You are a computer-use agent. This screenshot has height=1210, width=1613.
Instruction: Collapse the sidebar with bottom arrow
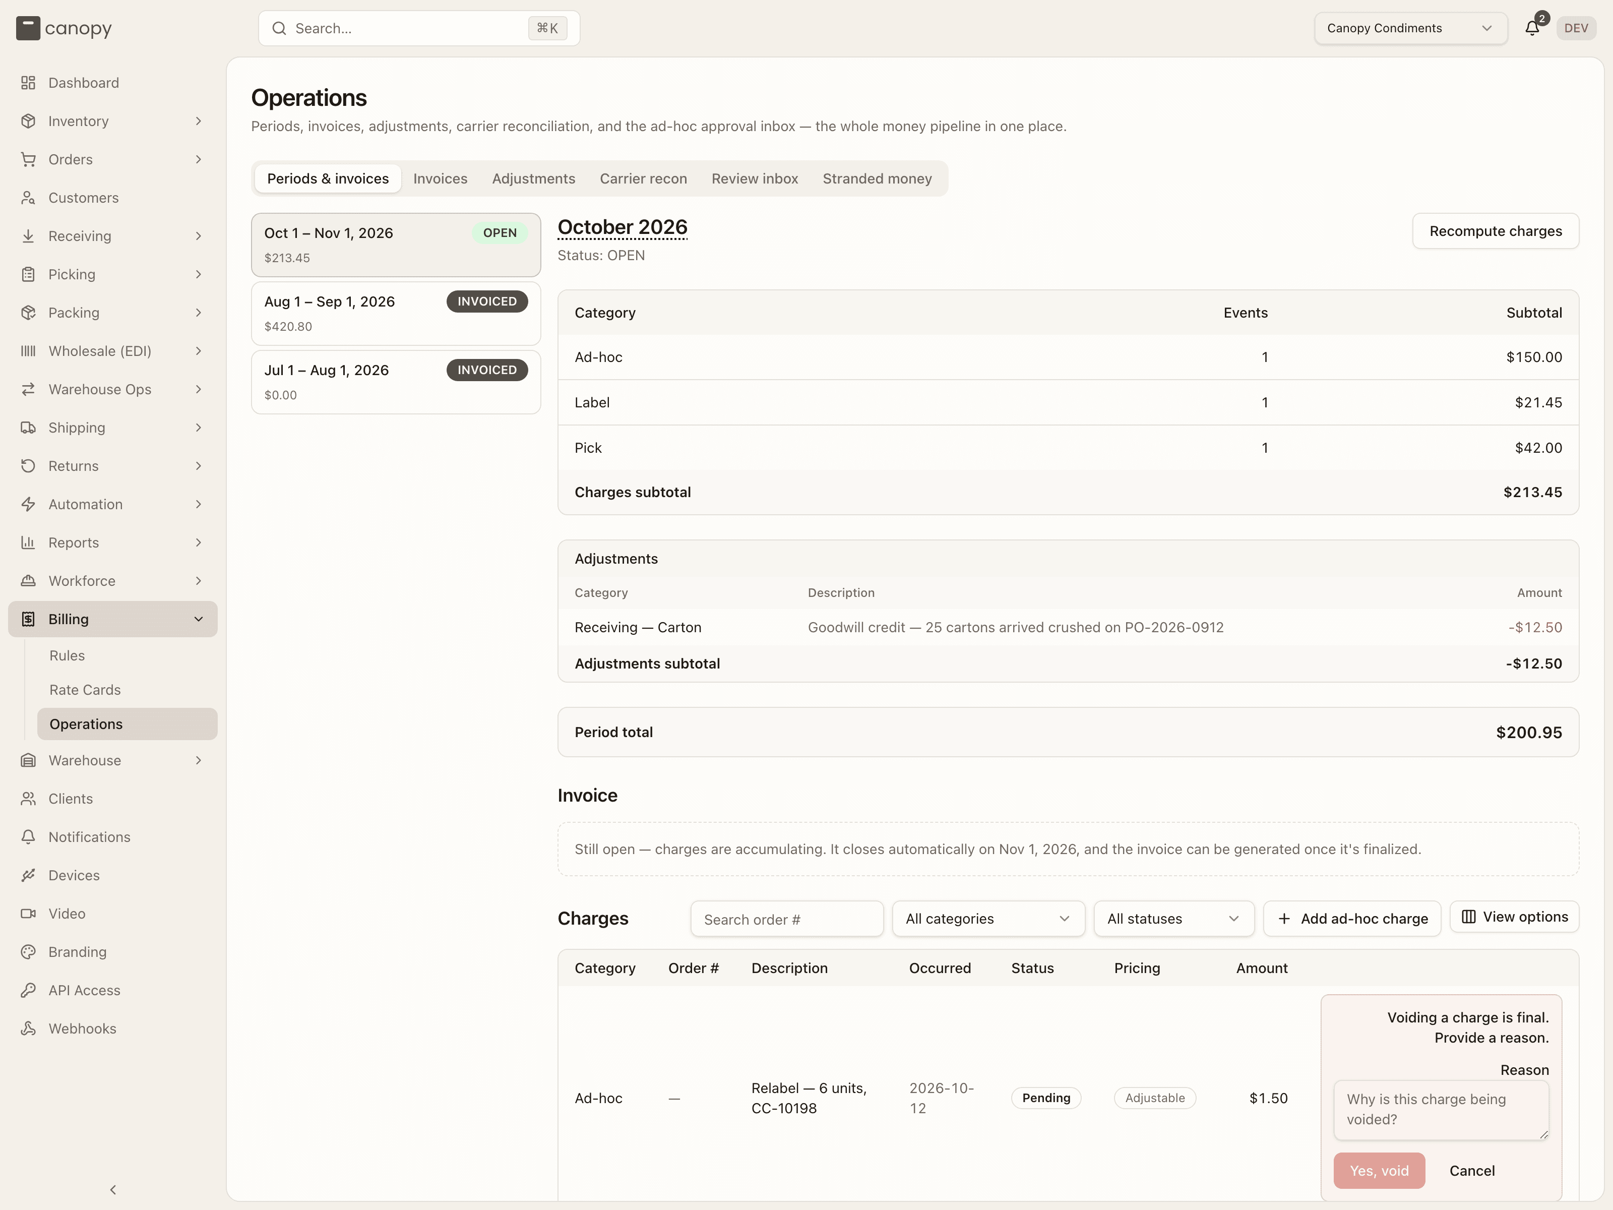tap(113, 1189)
